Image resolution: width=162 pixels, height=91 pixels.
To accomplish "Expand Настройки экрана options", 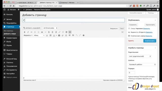I will coord(136,13).
